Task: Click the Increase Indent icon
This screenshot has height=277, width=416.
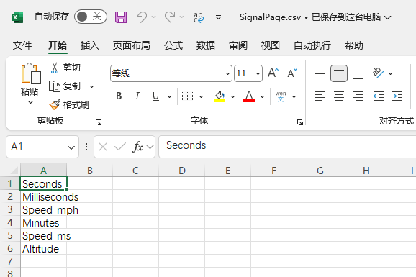Action: coord(397,96)
